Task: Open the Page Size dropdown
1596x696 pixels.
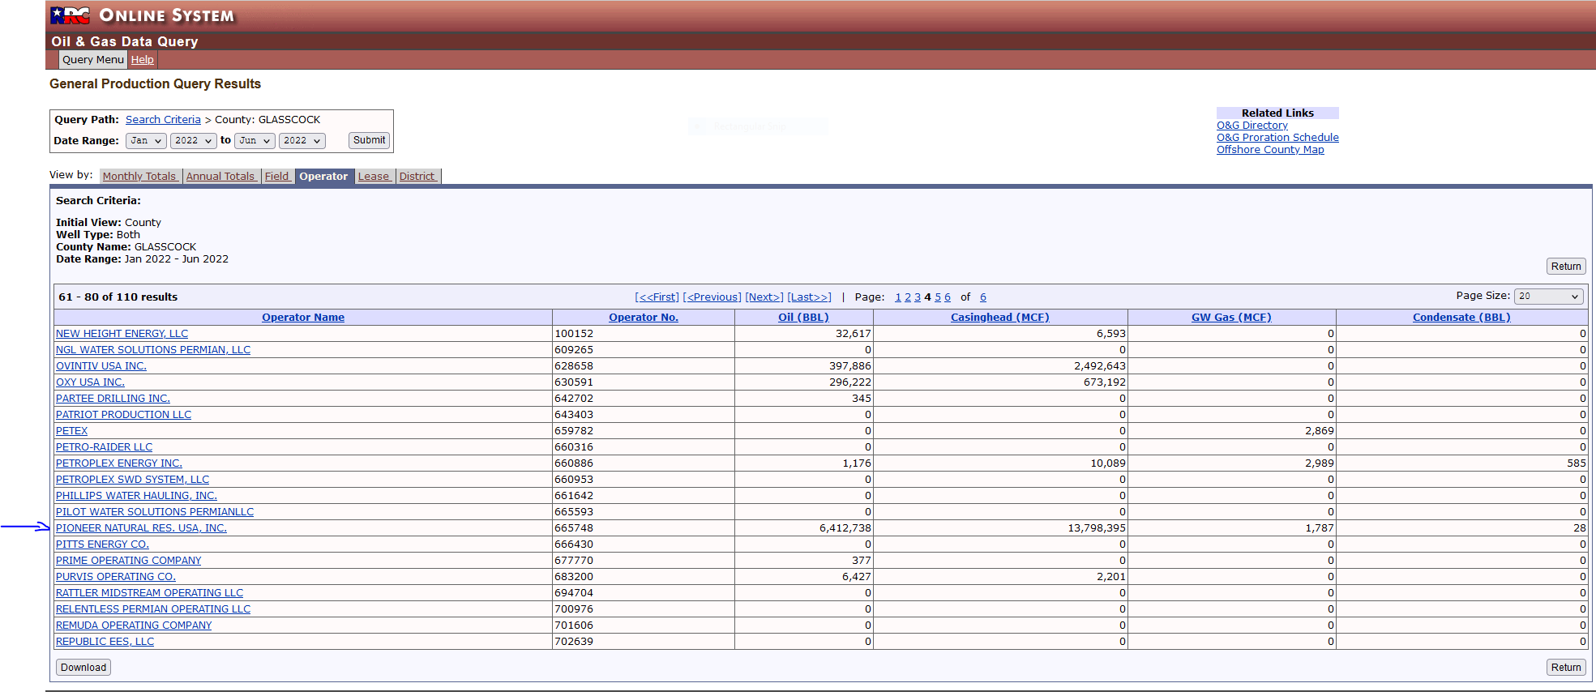Action: pyautogui.click(x=1548, y=297)
